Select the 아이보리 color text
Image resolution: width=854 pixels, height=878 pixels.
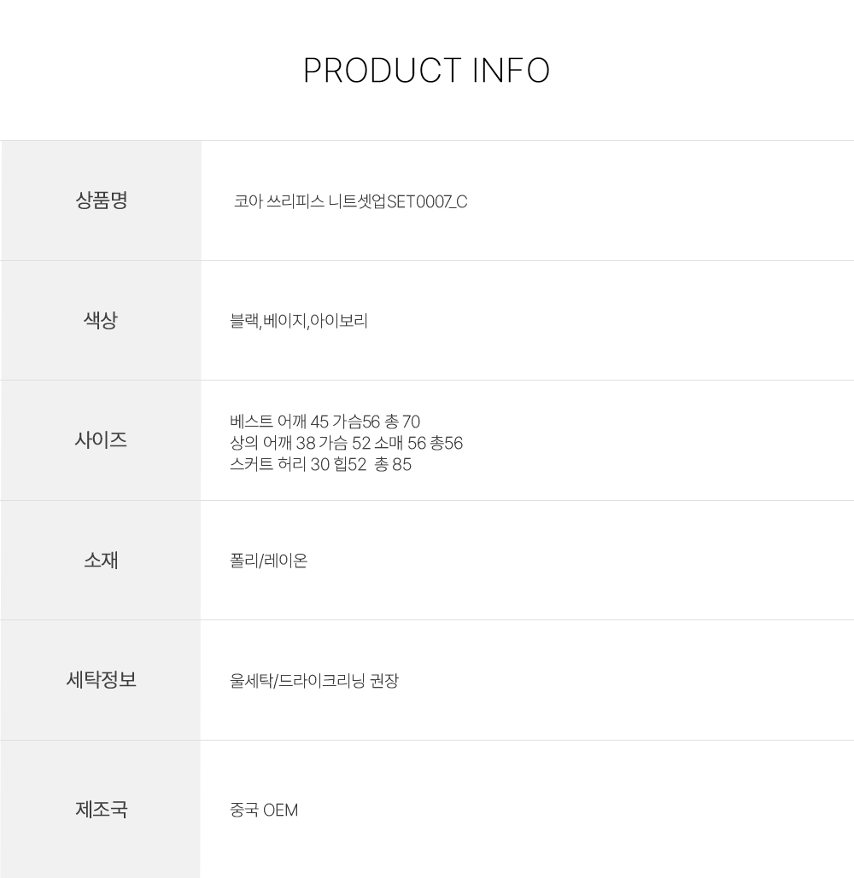(339, 322)
